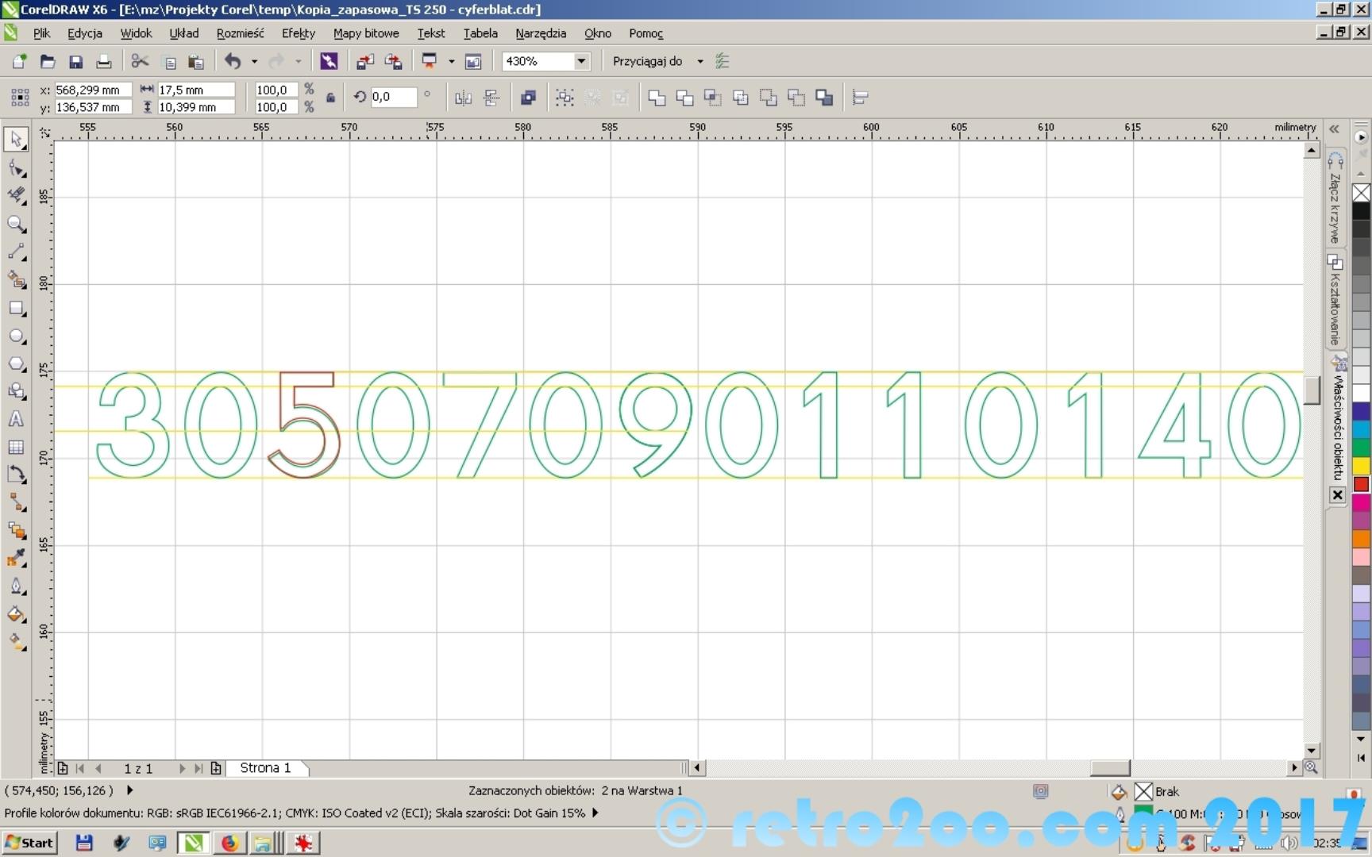Click the rotation angle input field
1372x857 pixels.
pos(393,97)
